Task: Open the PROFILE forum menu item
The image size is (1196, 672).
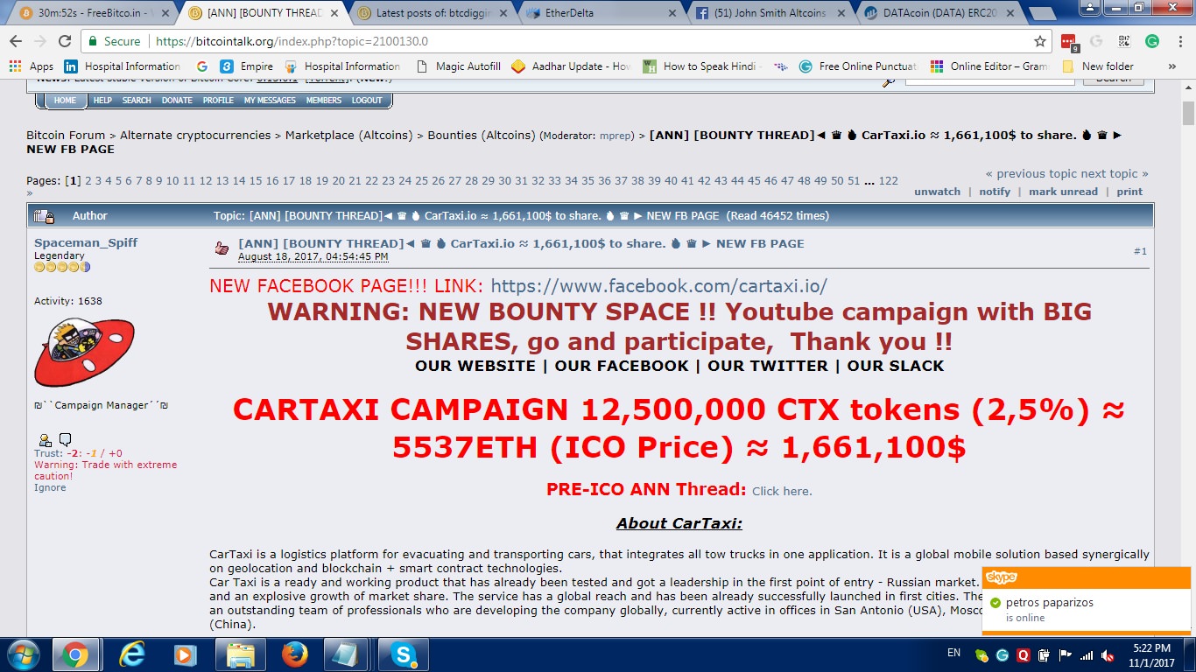Action: coord(218,101)
